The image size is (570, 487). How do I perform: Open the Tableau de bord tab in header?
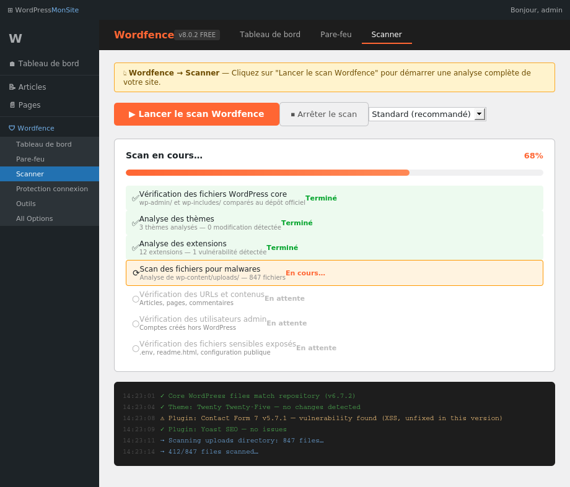[x=270, y=35]
